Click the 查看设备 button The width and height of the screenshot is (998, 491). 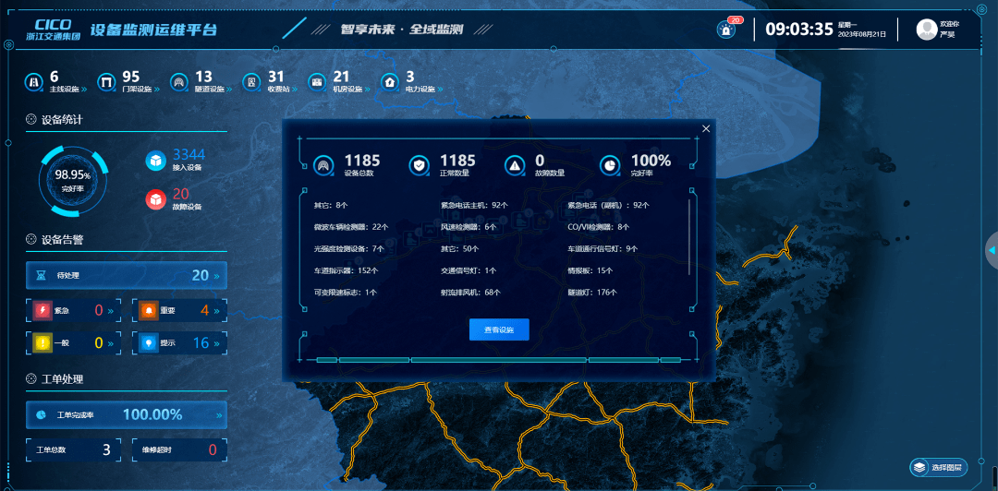pos(499,329)
